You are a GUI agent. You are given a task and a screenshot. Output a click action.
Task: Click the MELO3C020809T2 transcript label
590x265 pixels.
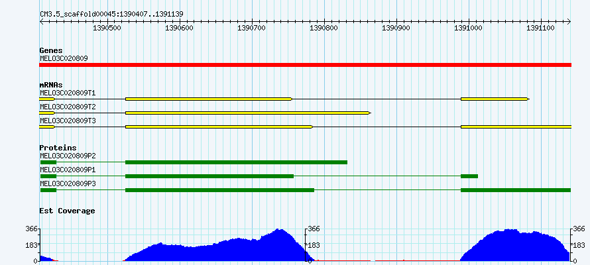click(68, 107)
